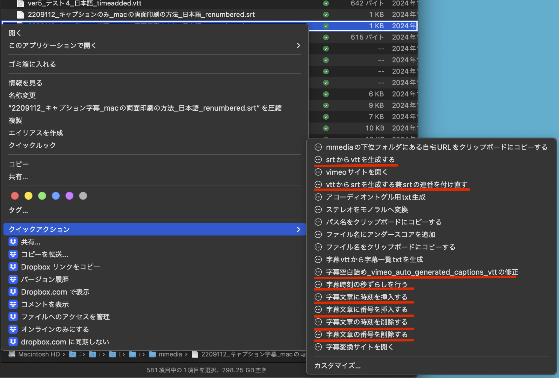Expand クイックアクション submenu chevron
Viewport: 559px width, 378px height.
tap(298, 229)
